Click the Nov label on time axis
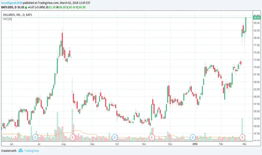Screen dimensions: 262x155 144,144
